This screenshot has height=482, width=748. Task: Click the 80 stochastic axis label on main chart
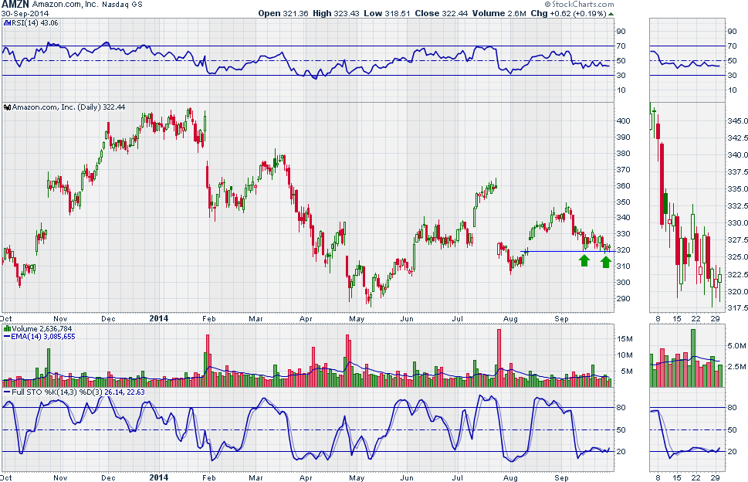[x=621, y=408]
